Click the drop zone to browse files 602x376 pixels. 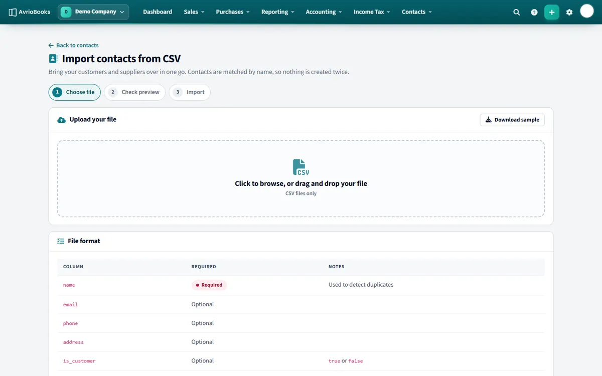(x=301, y=178)
